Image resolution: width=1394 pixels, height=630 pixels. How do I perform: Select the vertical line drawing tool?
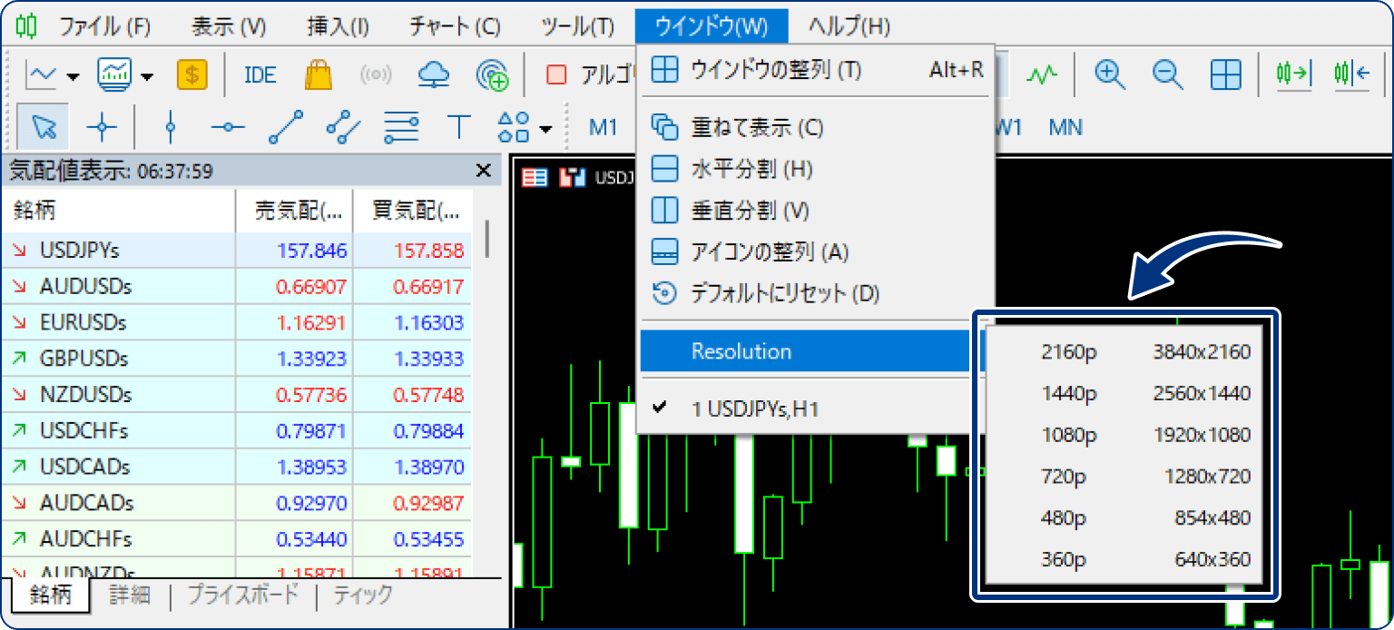pos(171,127)
